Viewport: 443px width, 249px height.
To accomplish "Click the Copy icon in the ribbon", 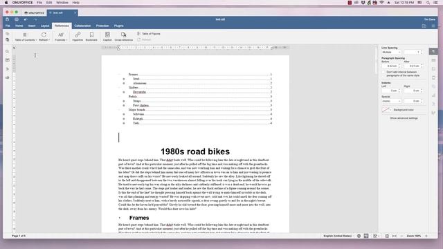I will [x=8, y=34].
